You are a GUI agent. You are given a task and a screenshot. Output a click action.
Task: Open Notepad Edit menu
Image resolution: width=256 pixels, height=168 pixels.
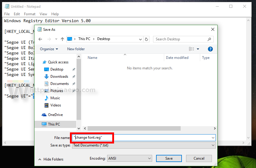point(17,14)
